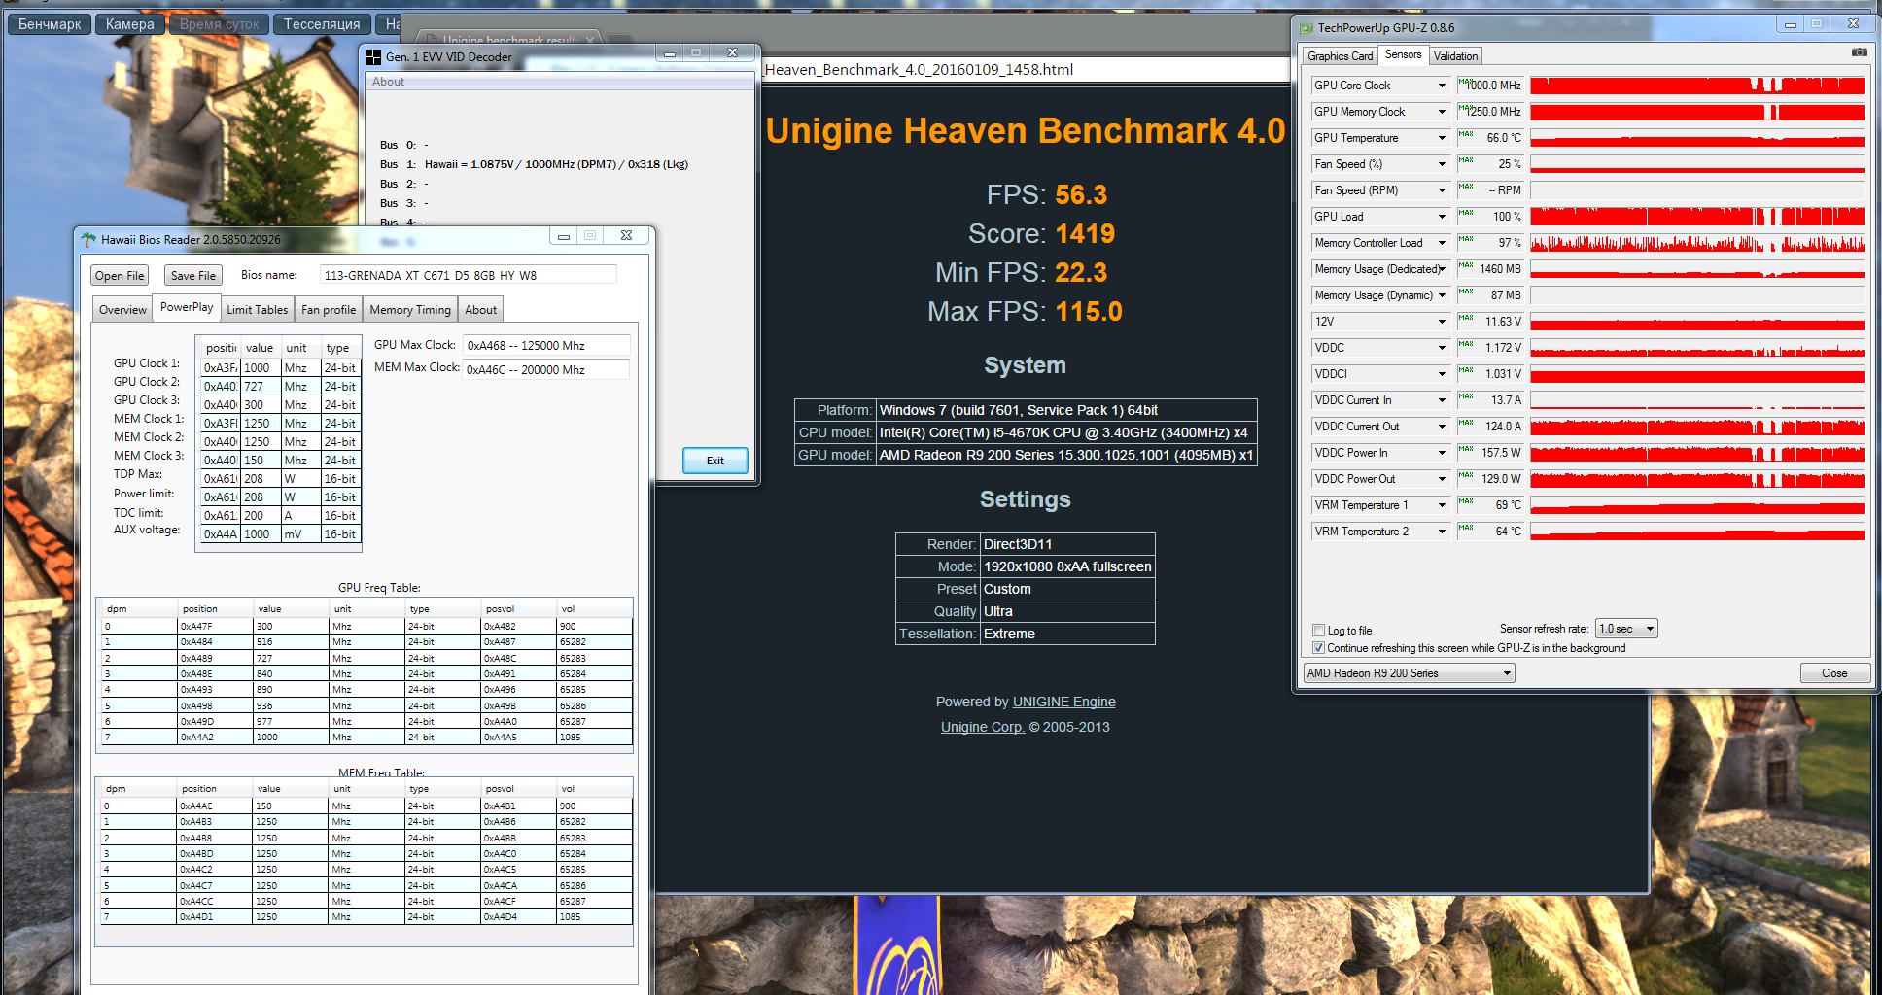Click the GPU-Z title bar app icon
The height and width of the screenshot is (995, 1882).
pyautogui.click(x=1307, y=28)
